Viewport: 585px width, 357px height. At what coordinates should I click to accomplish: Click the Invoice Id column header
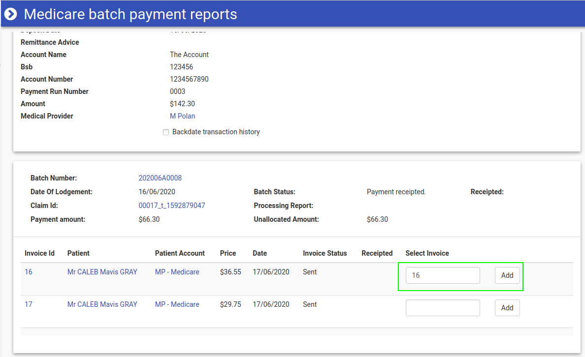39,253
